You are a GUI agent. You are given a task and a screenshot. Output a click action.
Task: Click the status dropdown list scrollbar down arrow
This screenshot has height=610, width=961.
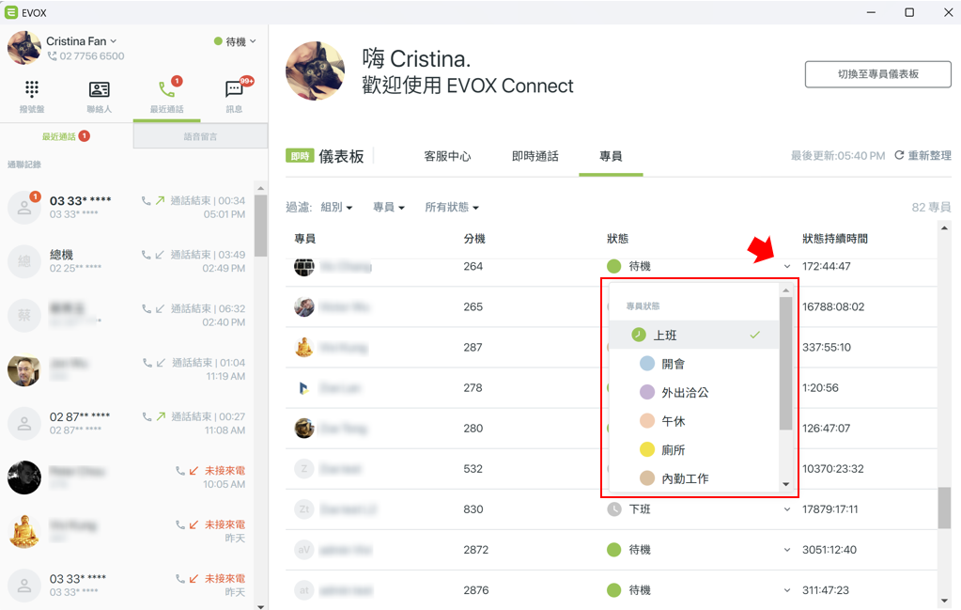[x=785, y=484]
